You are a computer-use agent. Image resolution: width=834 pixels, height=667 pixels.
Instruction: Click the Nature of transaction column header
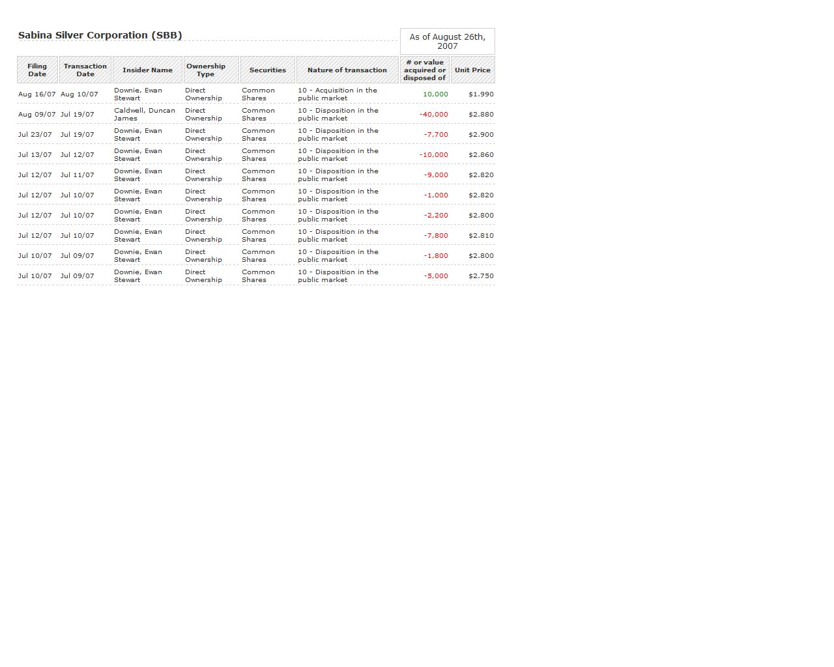347,70
